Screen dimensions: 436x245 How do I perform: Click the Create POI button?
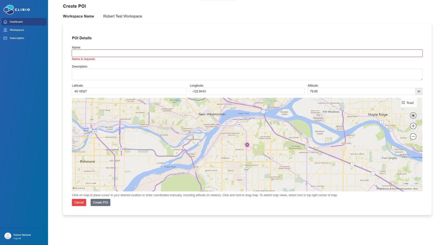(101, 203)
